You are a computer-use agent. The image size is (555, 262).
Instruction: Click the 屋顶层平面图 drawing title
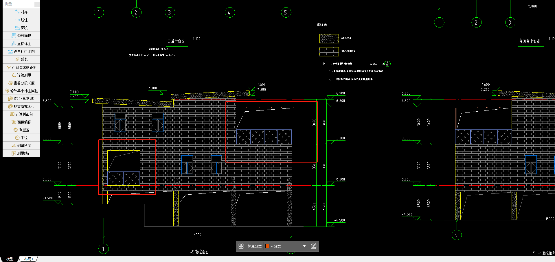530,41
